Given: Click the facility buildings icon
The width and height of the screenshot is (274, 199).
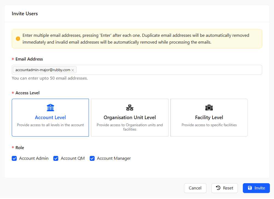Looking at the screenshot, I should click(x=209, y=107).
